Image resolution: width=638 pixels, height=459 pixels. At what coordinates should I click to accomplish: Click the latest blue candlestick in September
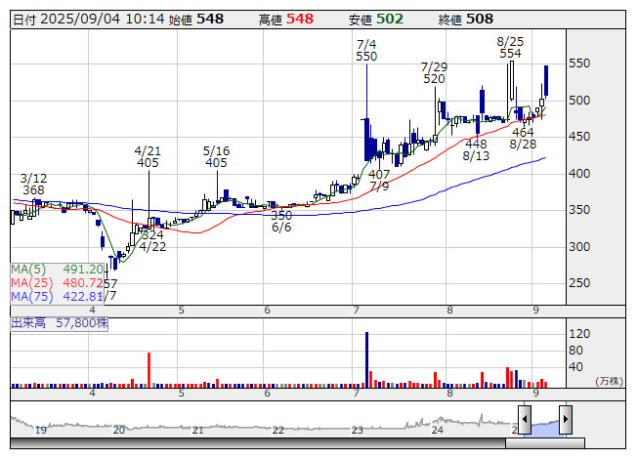click(x=545, y=80)
